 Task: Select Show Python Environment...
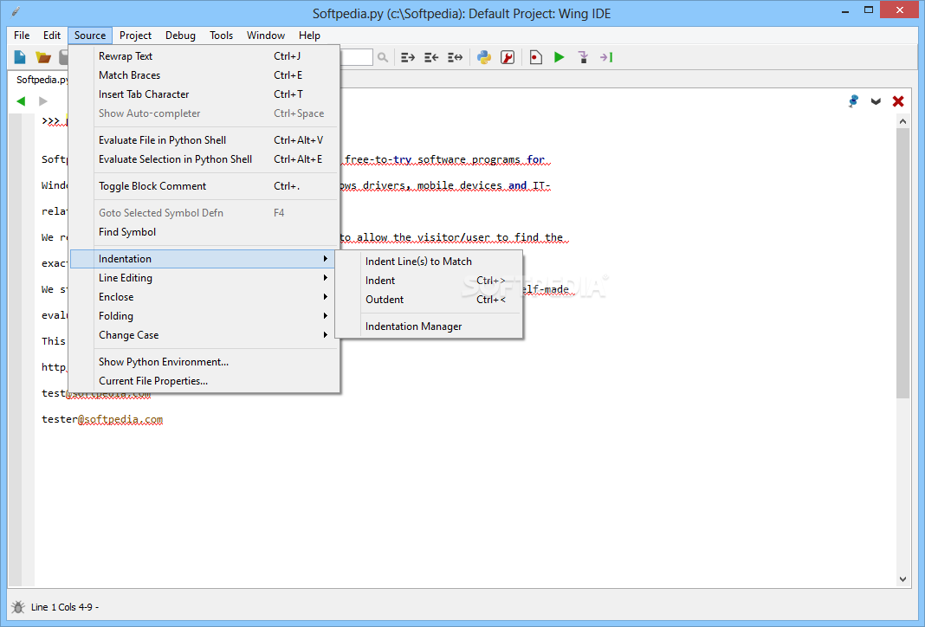[x=204, y=362]
